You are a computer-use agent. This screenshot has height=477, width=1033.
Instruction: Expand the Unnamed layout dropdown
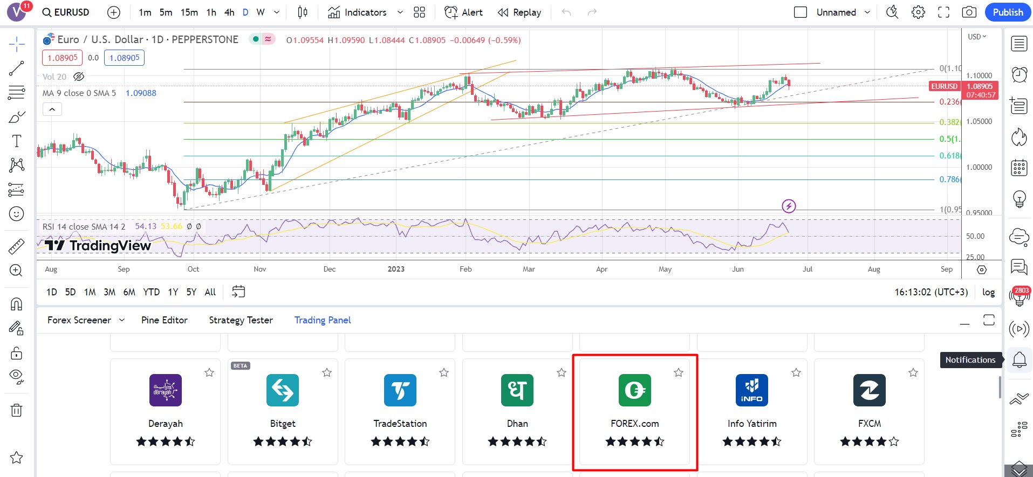point(867,12)
